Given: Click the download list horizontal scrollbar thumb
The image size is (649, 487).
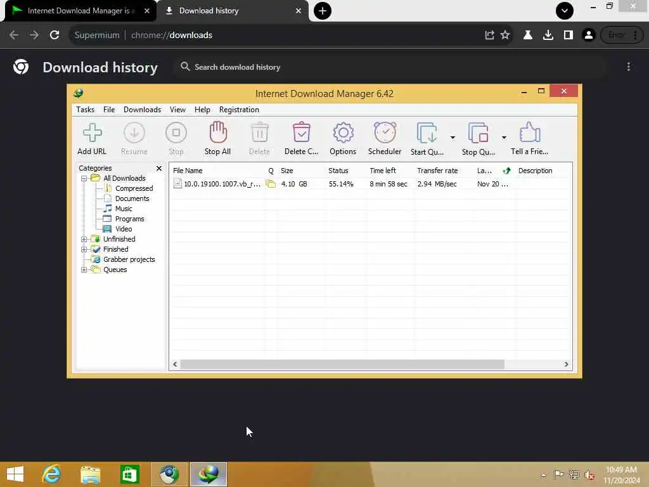Looking at the screenshot, I should 342,365.
